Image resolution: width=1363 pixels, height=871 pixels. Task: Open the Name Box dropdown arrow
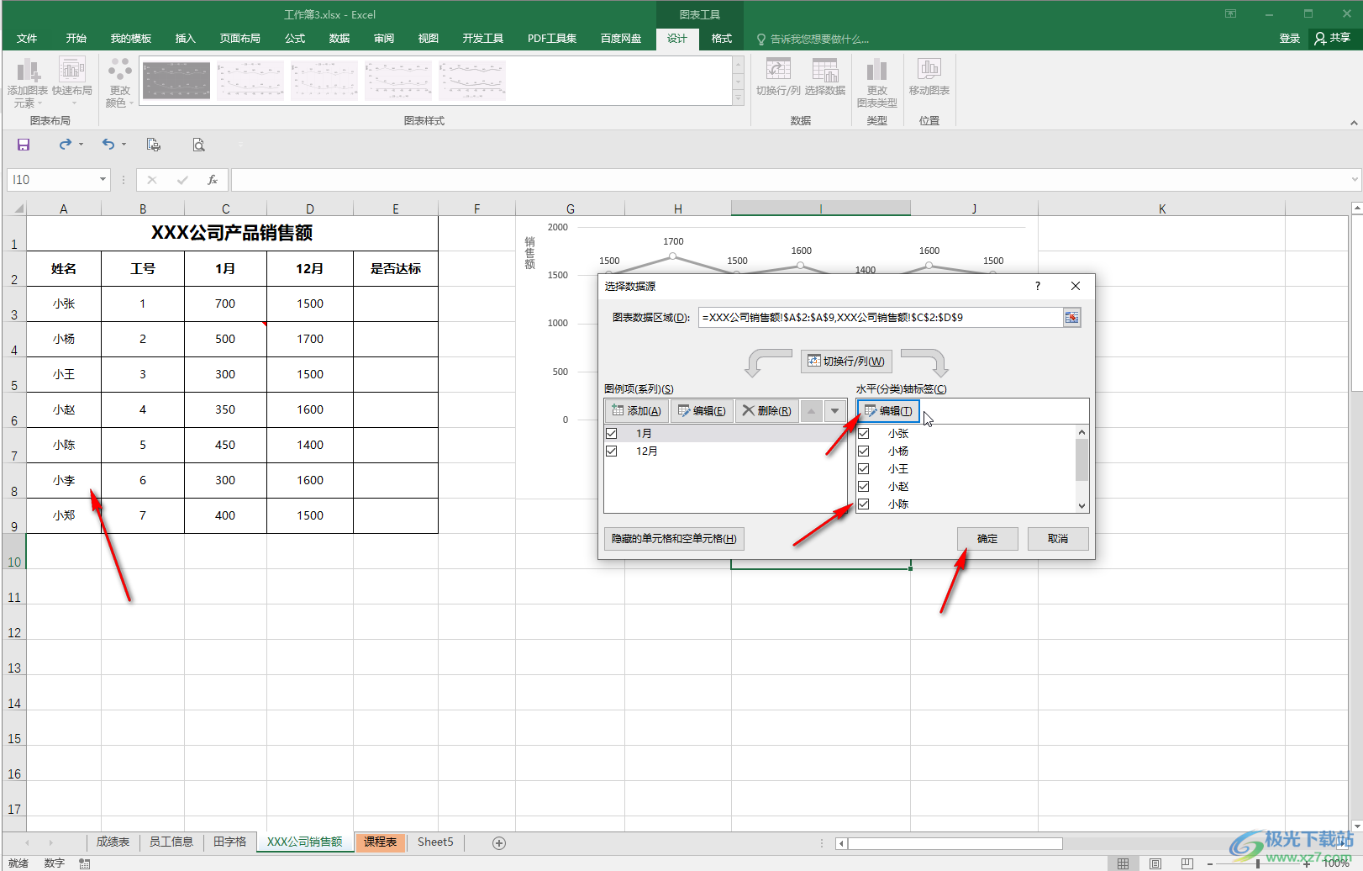(x=103, y=179)
